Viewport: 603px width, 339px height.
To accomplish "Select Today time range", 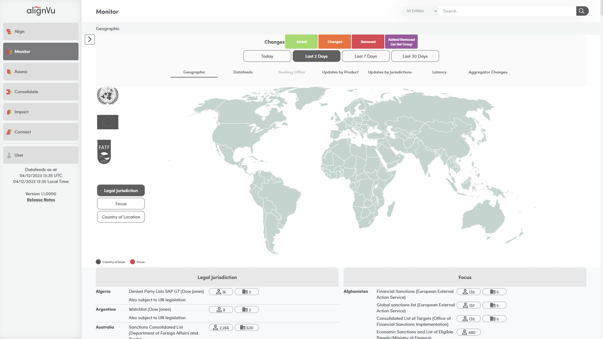I will (x=267, y=56).
